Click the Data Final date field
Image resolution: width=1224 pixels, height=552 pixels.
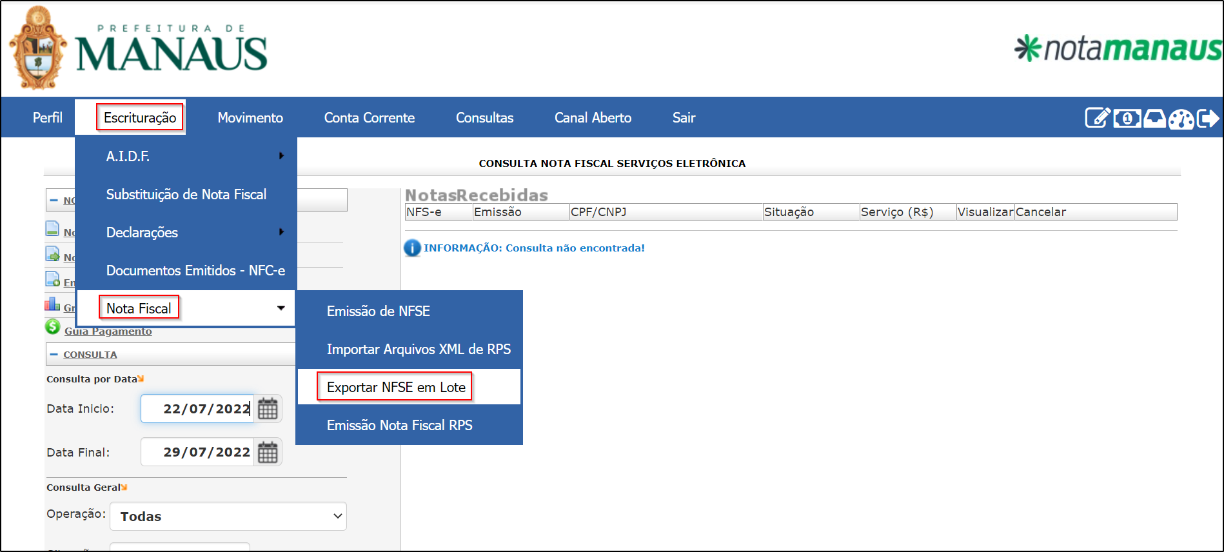pos(198,452)
